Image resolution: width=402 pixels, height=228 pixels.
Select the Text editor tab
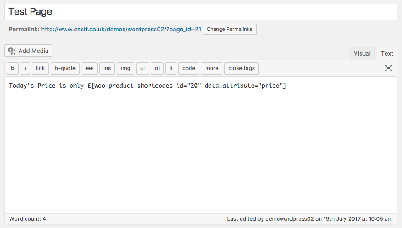(x=387, y=53)
